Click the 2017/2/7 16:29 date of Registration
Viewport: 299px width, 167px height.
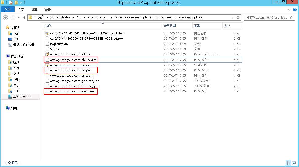175,44
